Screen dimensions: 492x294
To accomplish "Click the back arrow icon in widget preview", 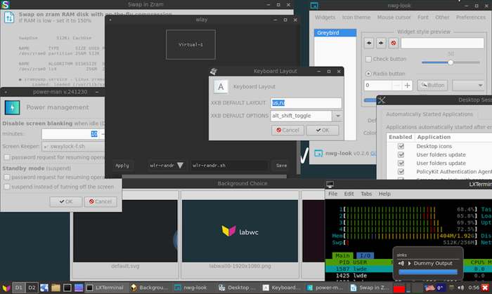I will pyautogui.click(x=370, y=43).
